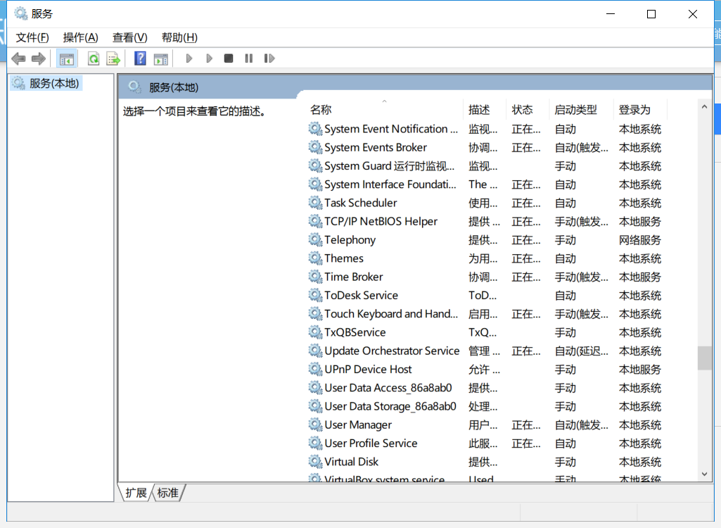
Task: Click the Pause service icon
Action: pyautogui.click(x=249, y=58)
